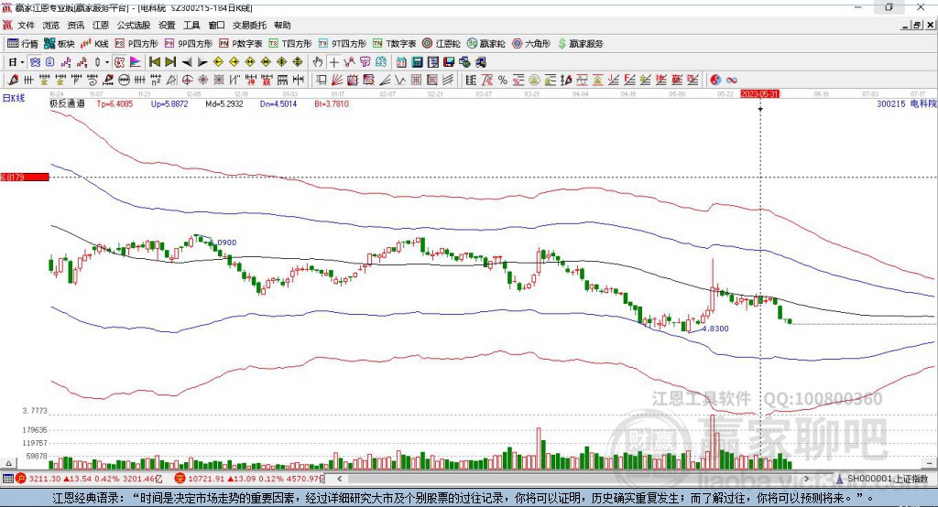Click the last yellow diamond four-arrow icon
938x507 pixels.
pos(298,62)
